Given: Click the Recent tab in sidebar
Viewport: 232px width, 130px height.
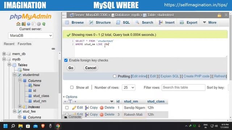Looking at the screenshot, I should 9,44.
